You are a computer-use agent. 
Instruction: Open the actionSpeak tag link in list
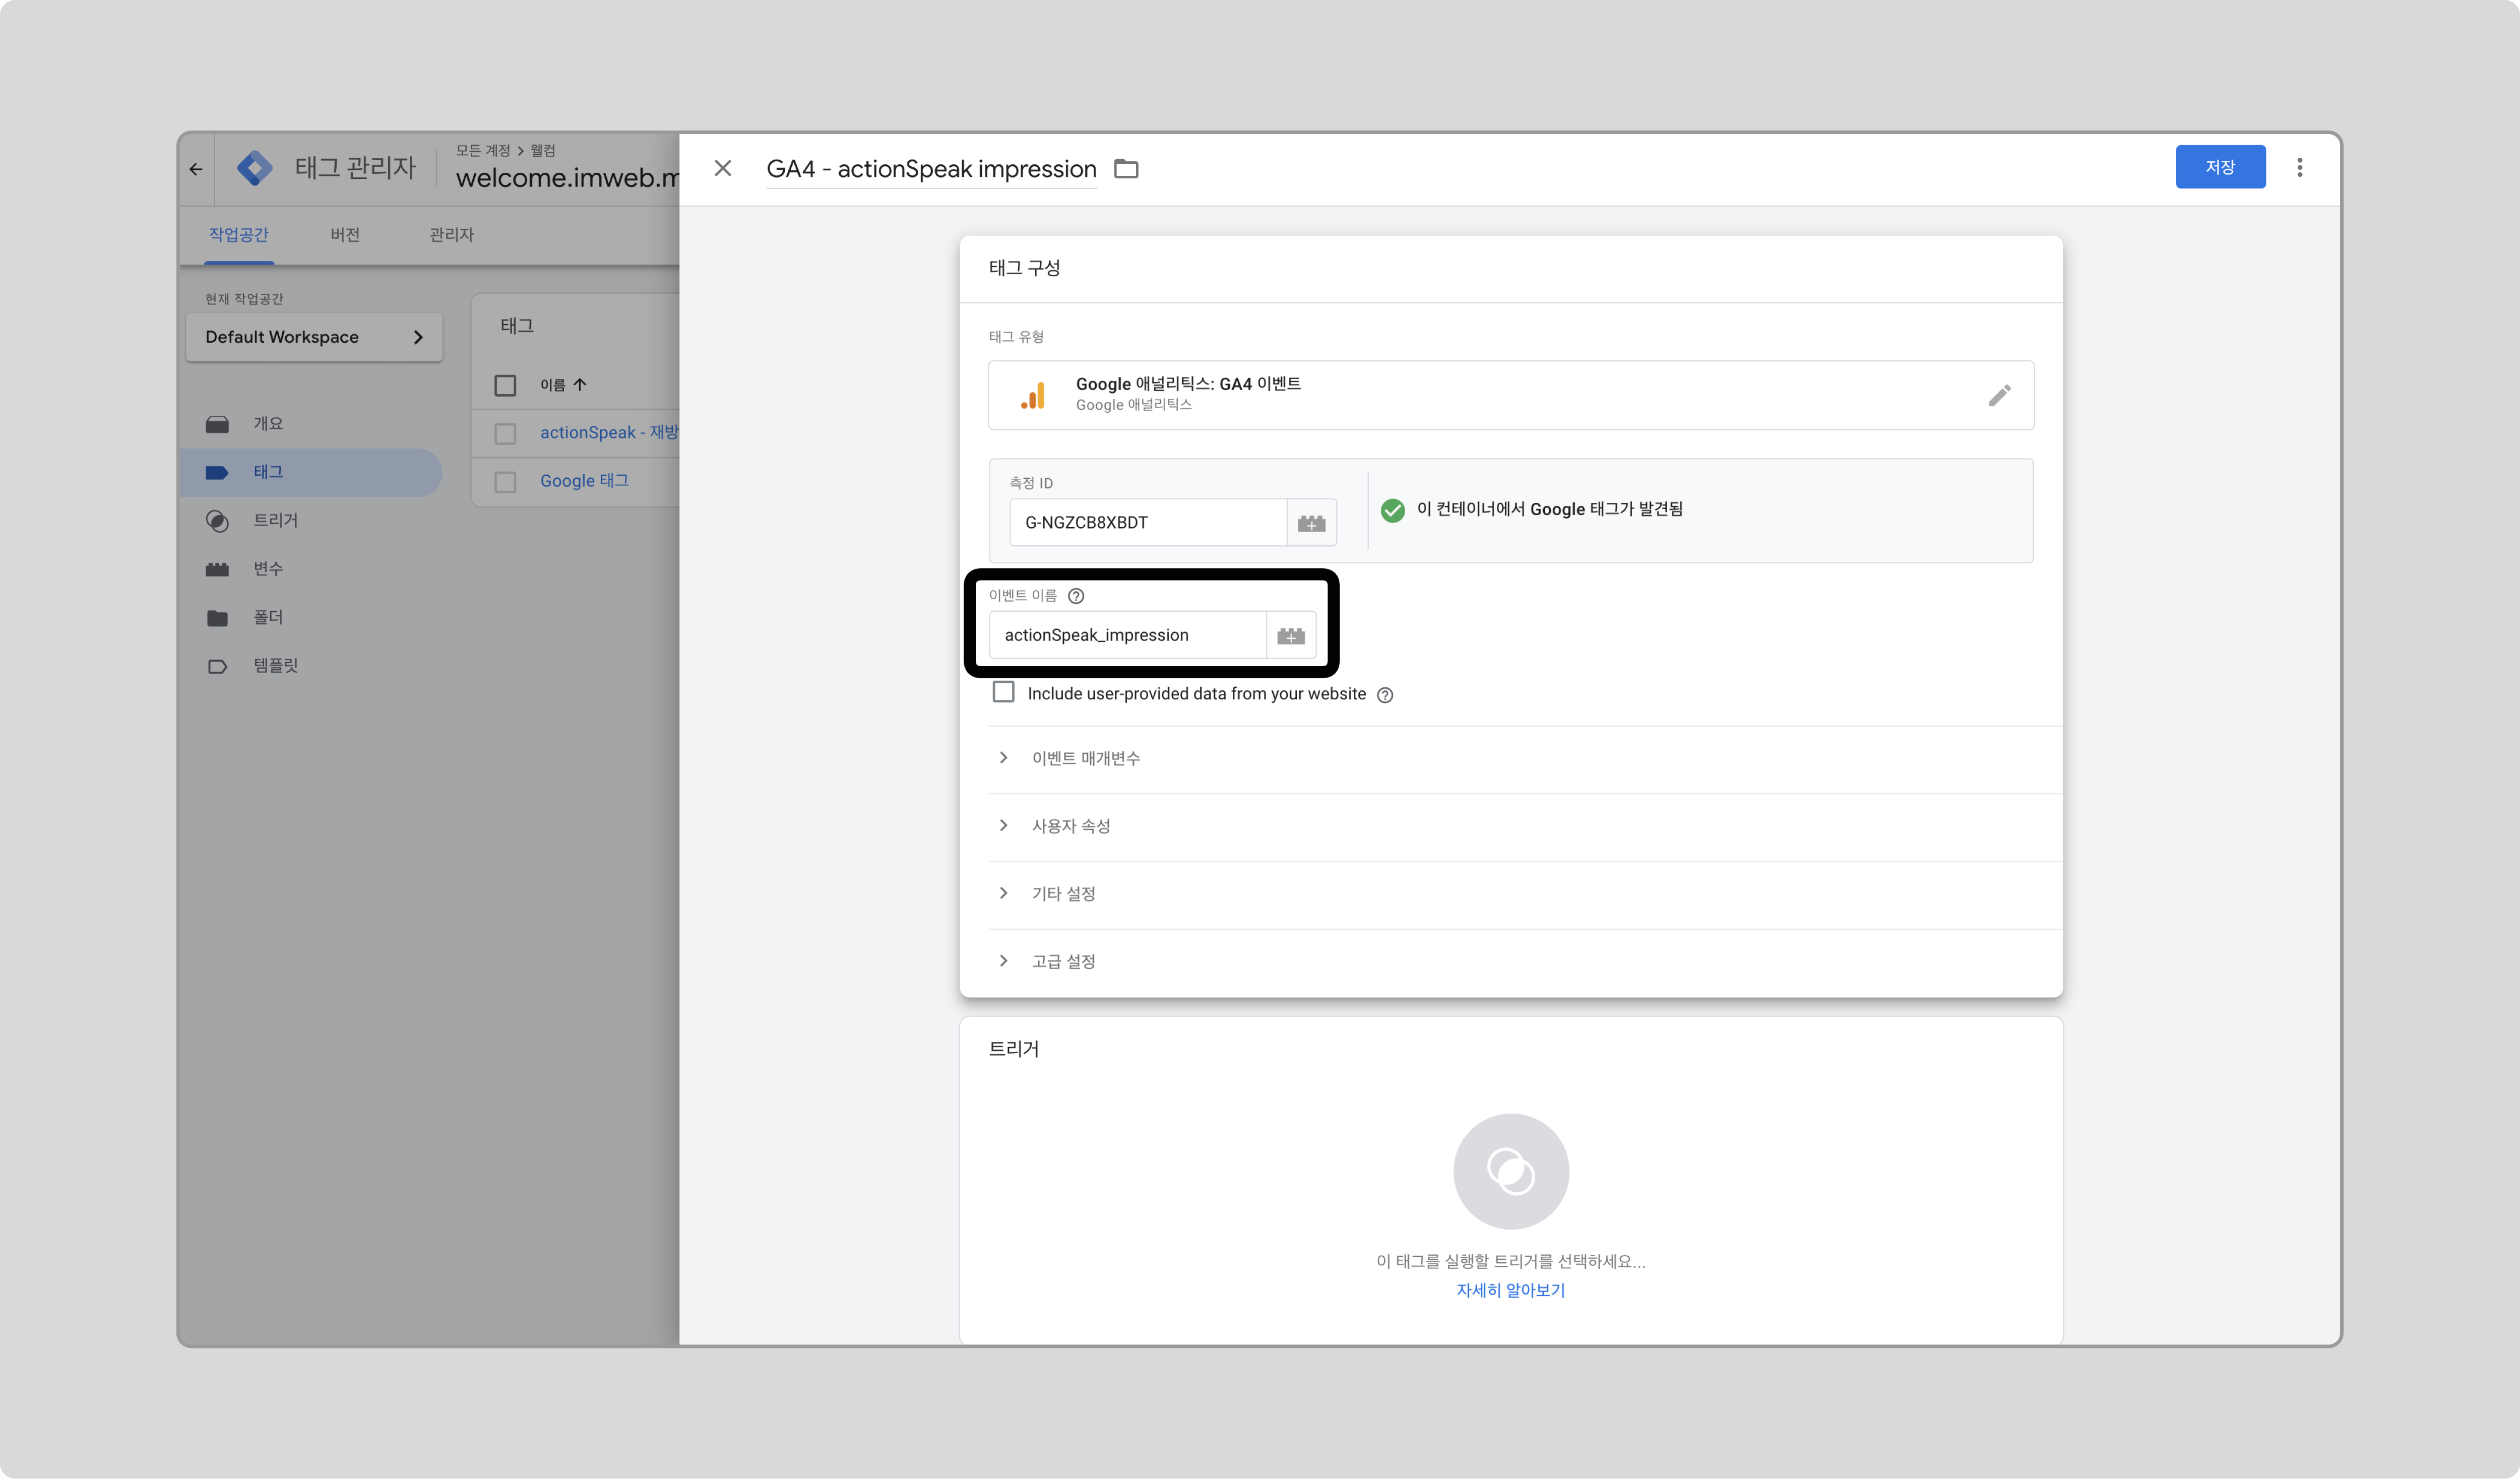(609, 433)
